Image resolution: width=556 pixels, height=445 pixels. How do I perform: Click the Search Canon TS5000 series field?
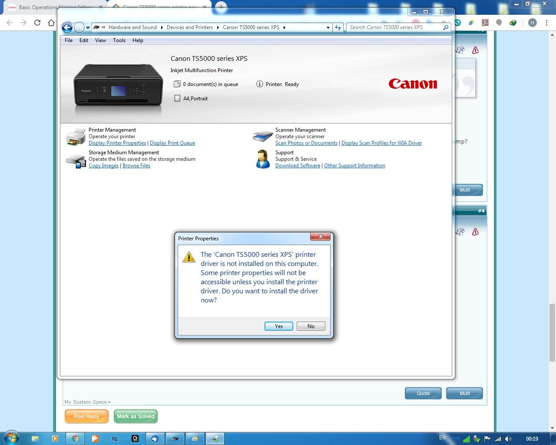(x=394, y=27)
